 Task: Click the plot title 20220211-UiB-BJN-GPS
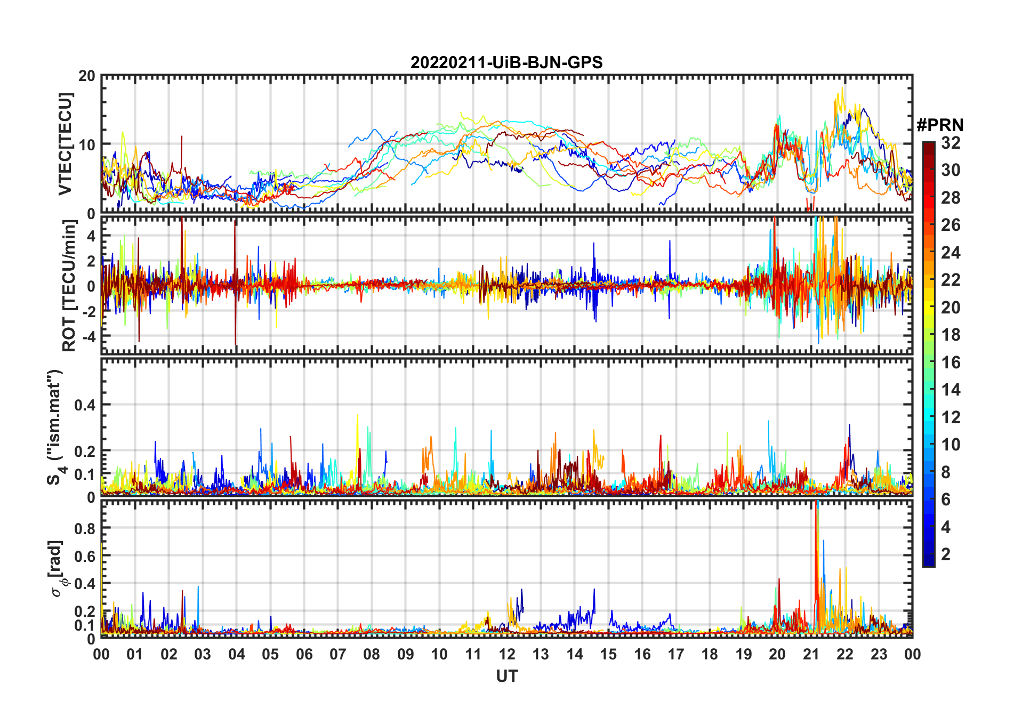click(x=506, y=62)
